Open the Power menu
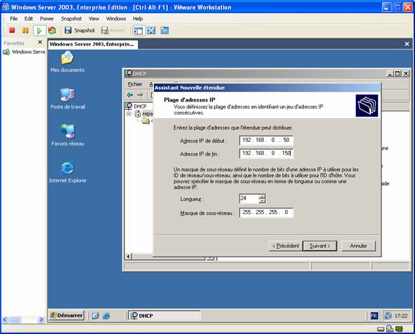The image size is (415, 334). point(47,19)
